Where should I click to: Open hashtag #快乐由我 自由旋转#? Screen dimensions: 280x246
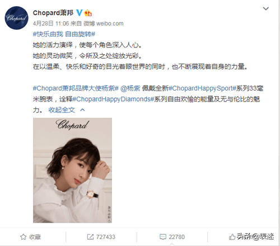(64, 34)
